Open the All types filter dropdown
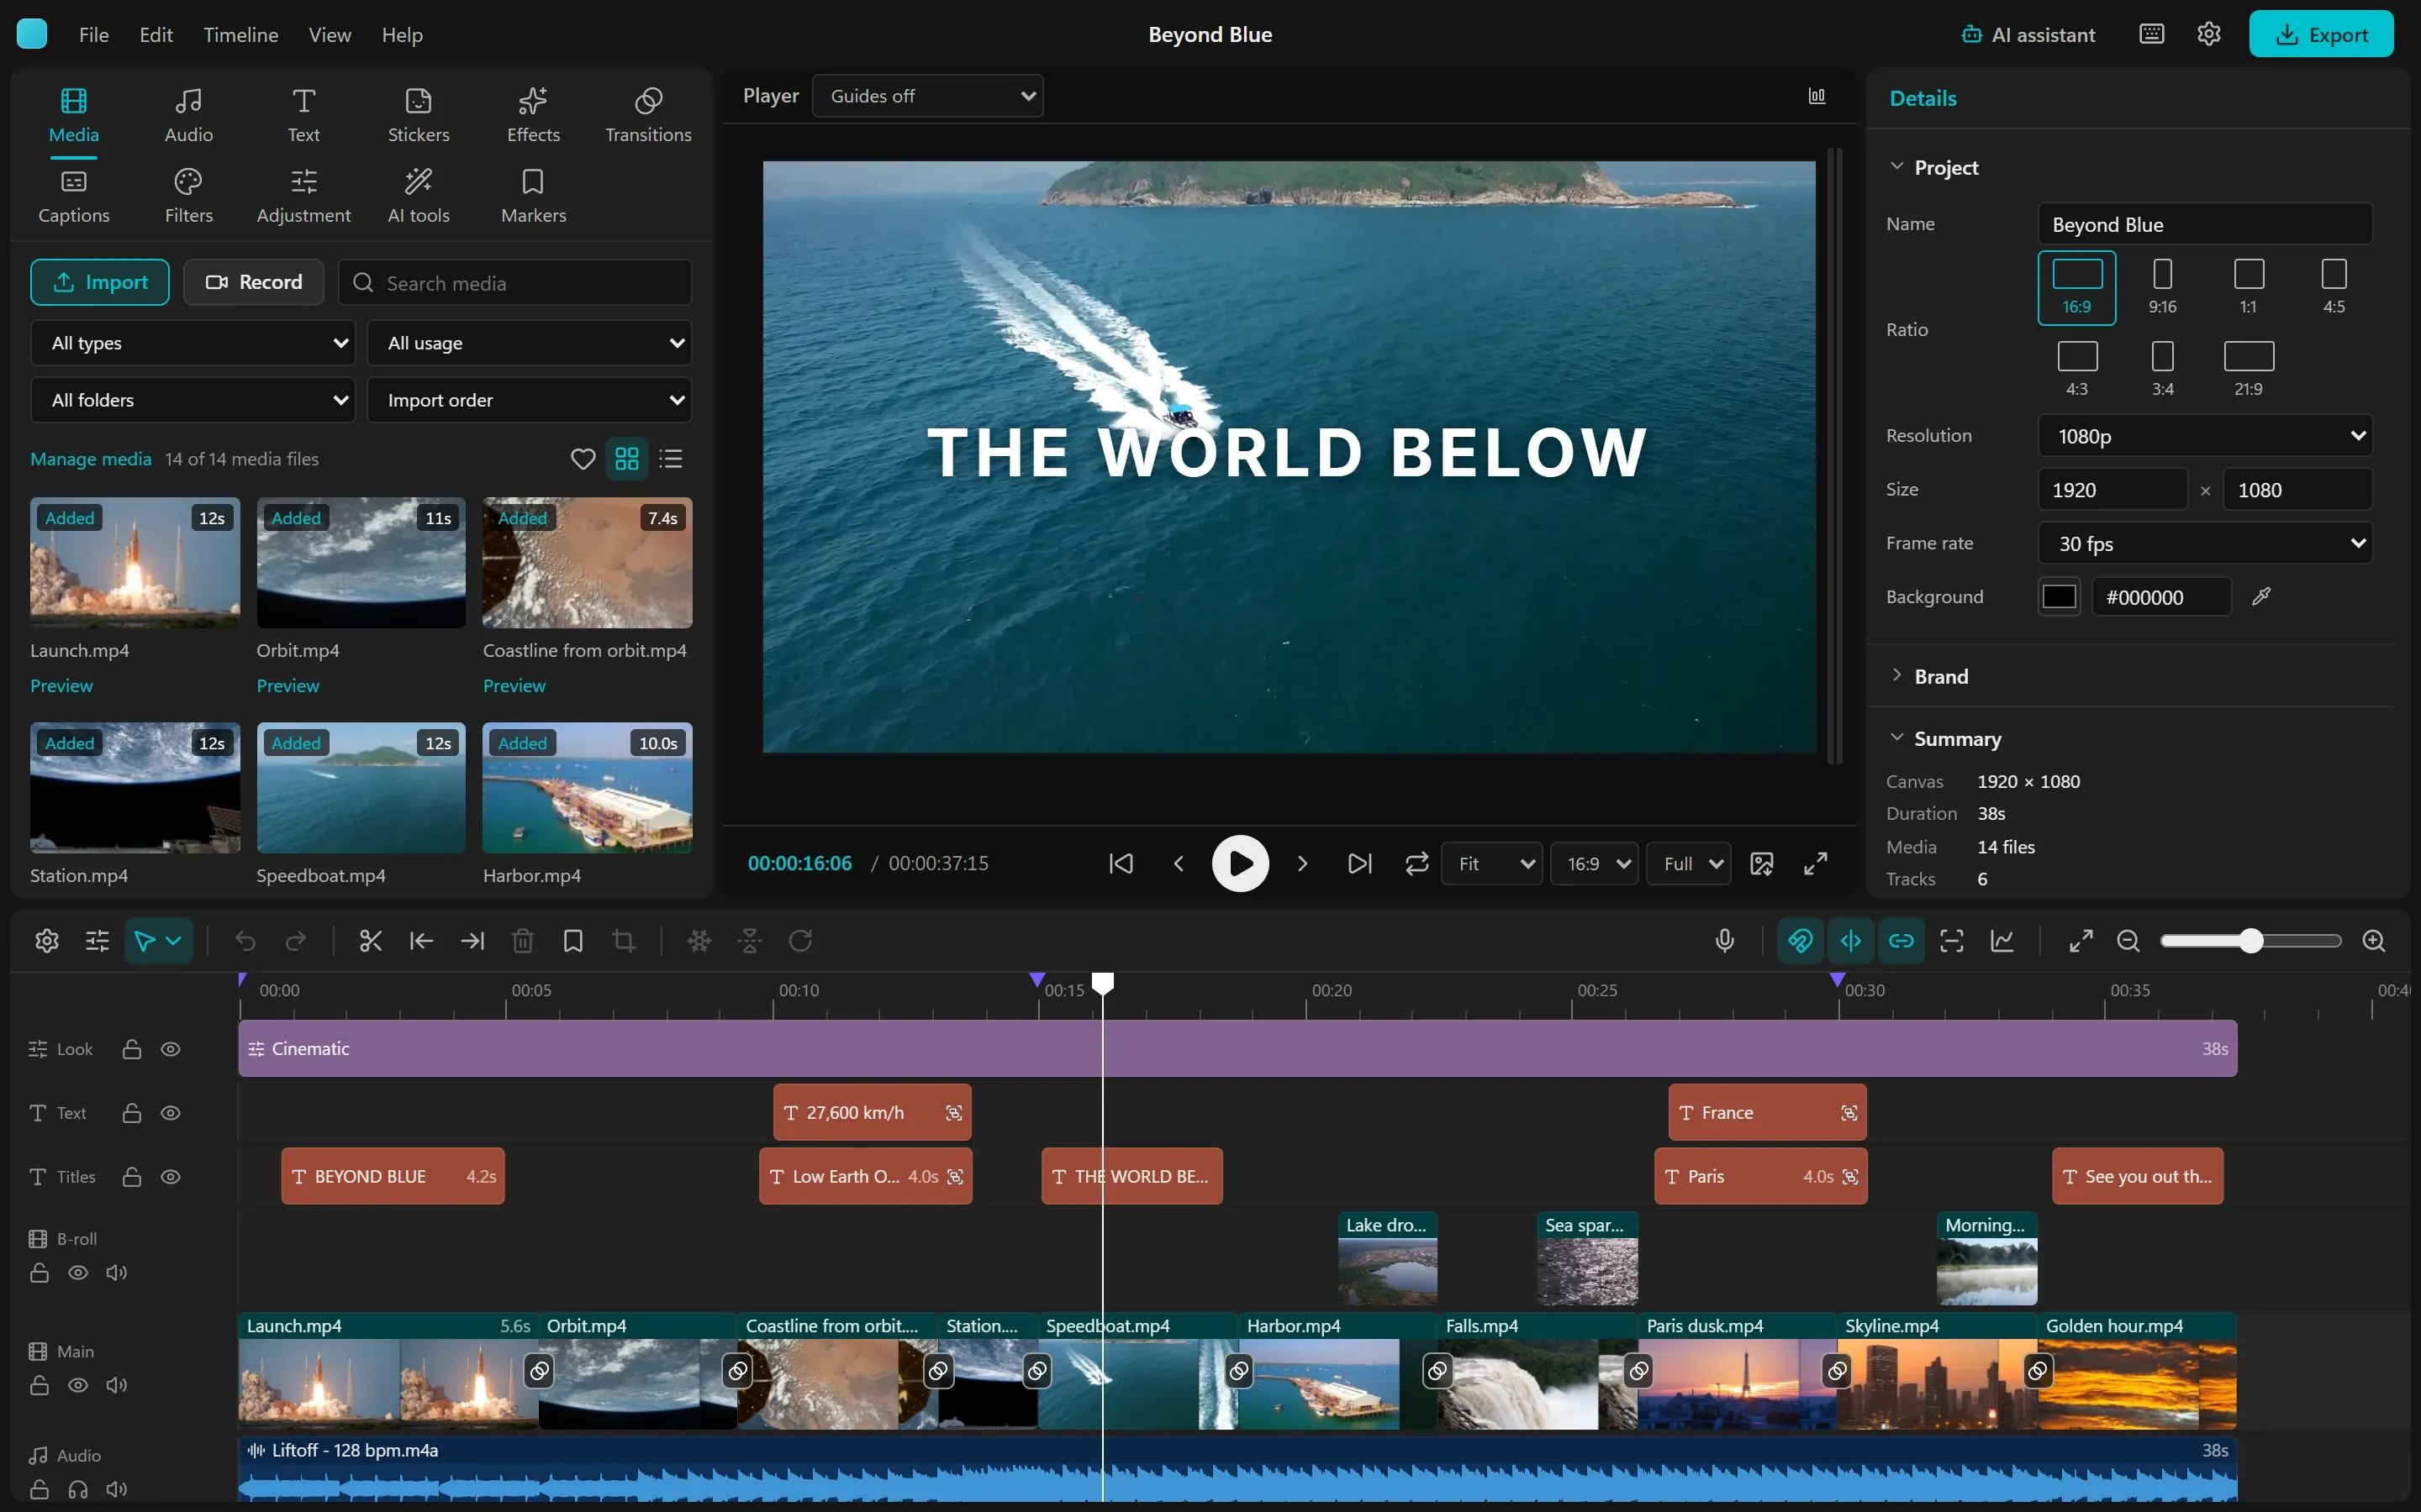This screenshot has height=1512, width=2421. [x=193, y=343]
